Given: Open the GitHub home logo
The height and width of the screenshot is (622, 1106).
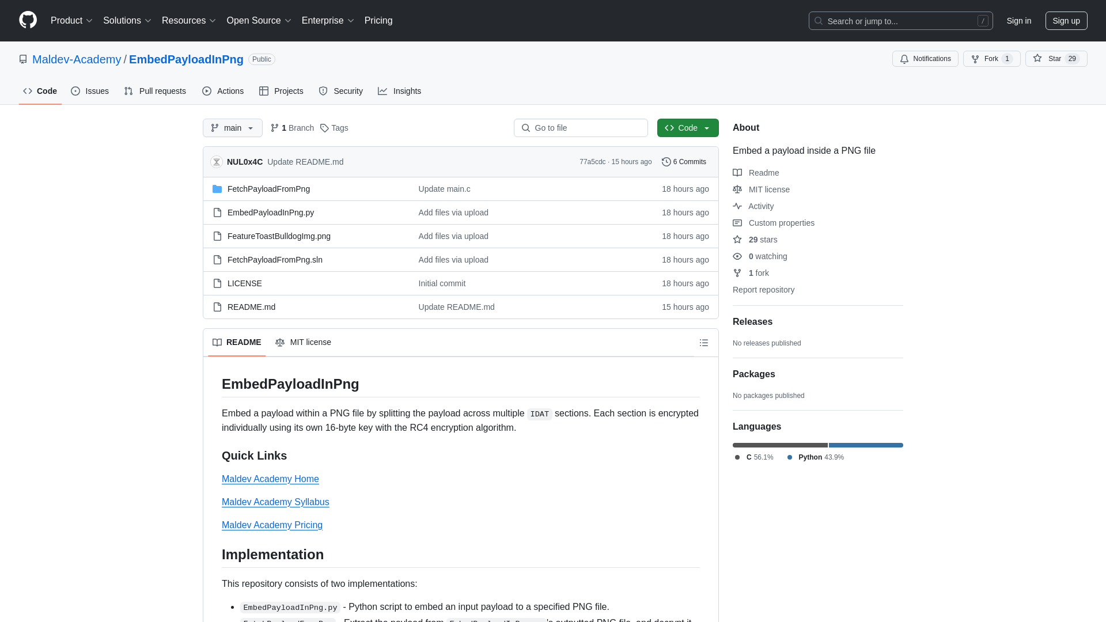Looking at the screenshot, I should point(28,20).
